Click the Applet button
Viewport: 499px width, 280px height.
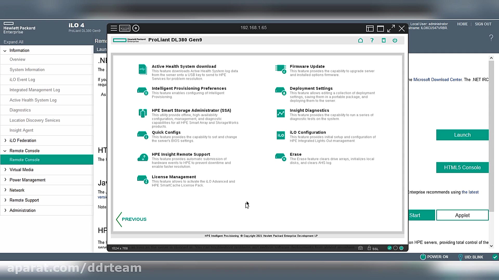pyautogui.click(x=462, y=215)
